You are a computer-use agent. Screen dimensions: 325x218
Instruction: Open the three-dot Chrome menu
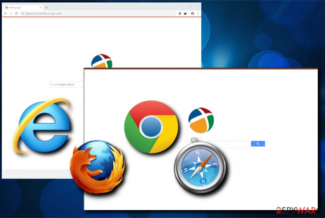(x=198, y=13)
